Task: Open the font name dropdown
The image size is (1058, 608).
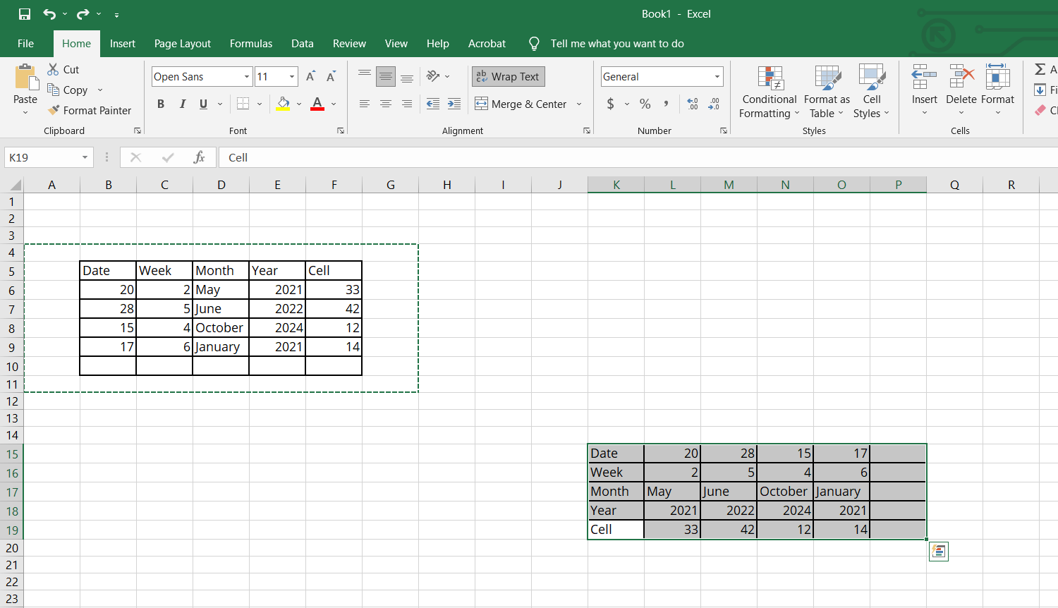Action: point(248,76)
